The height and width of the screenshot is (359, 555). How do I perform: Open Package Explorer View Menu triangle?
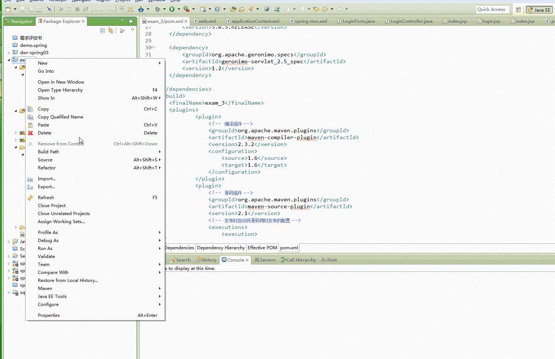pos(133,30)
